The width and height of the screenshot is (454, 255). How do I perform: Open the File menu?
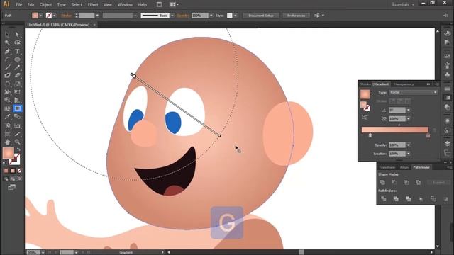tap(19, 5)
